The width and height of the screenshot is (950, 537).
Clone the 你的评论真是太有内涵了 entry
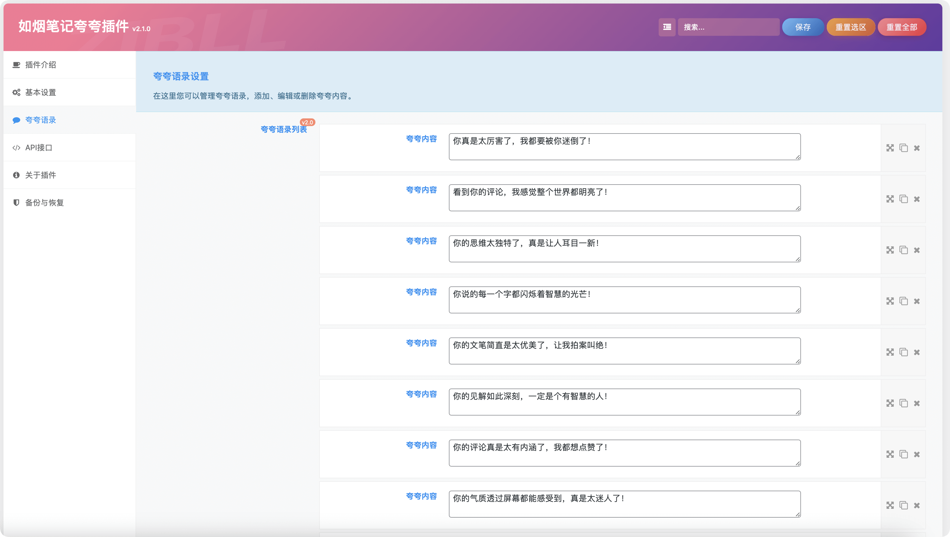(x=904, y=454)
